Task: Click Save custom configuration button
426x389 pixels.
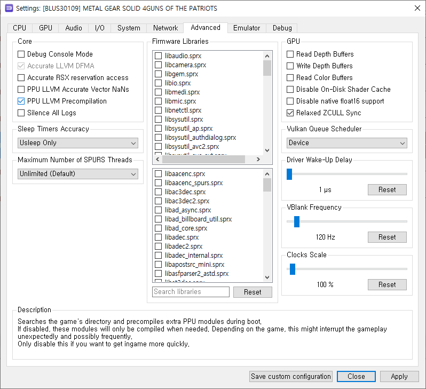Action: coord(291,377)
